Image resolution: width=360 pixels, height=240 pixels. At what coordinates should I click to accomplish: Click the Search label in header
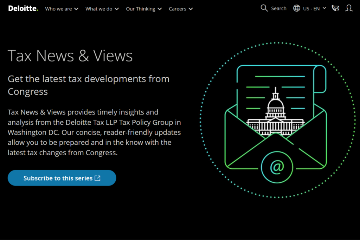279,8
